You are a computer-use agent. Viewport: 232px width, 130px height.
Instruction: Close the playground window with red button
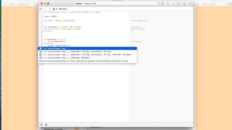click(42, 4)
